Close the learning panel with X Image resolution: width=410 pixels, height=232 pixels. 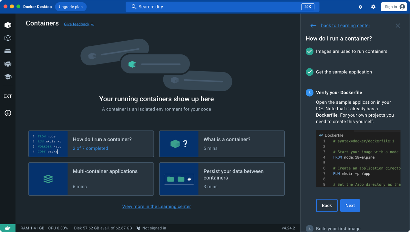point(398,25)
